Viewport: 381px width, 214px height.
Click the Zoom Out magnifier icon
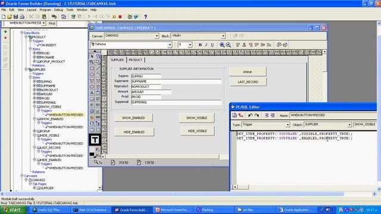click(x=228, y=45)
